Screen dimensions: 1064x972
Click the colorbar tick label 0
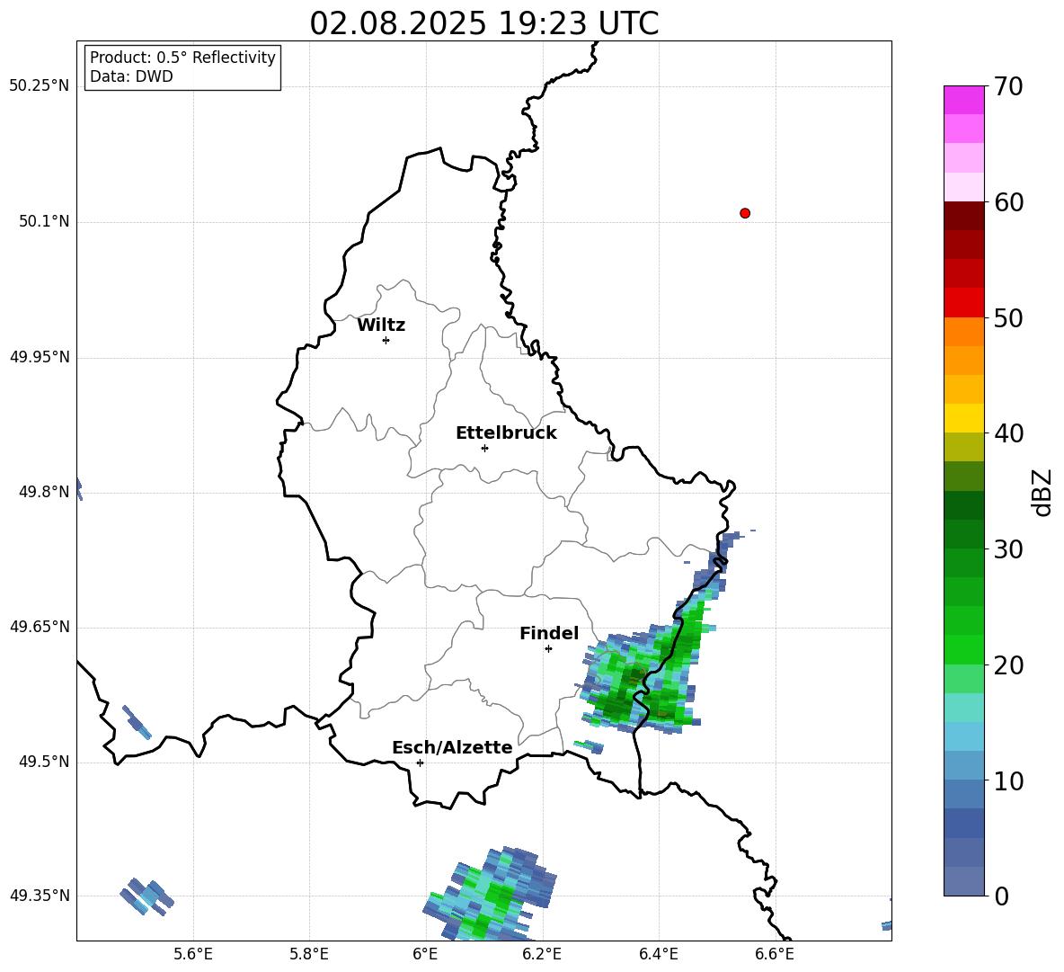(x=1001, y=896)
